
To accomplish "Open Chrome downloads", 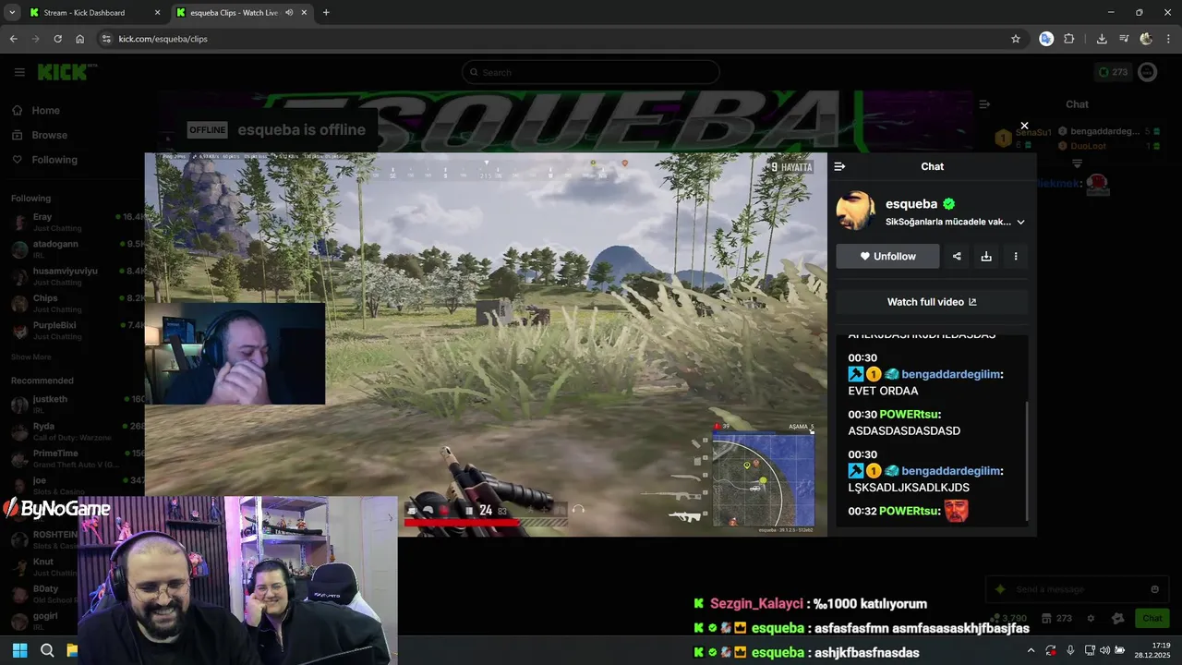I will (x=1102, y=39).
